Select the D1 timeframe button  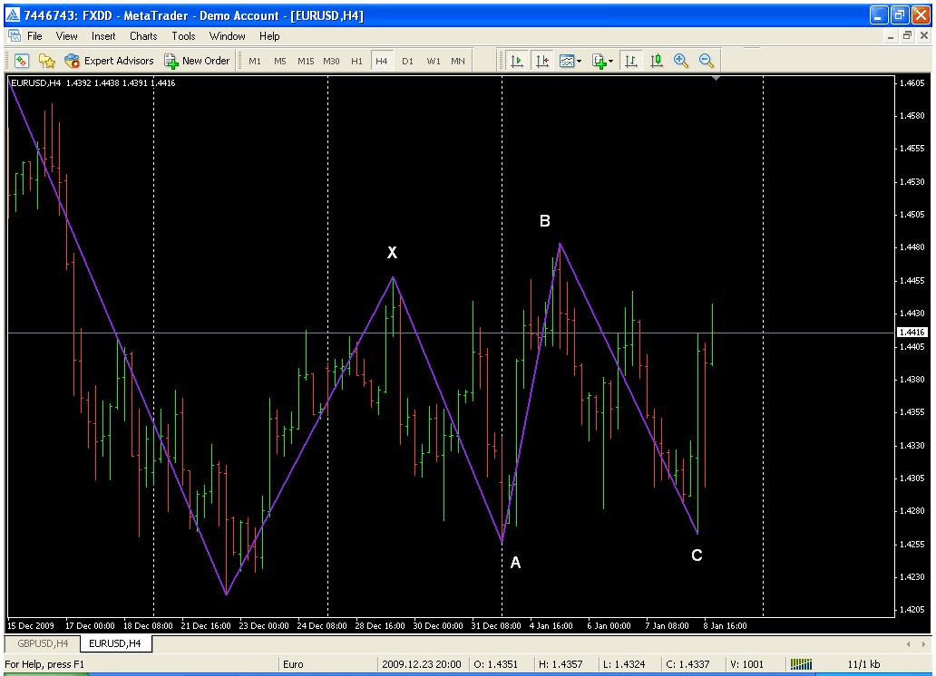coord(407,61)
